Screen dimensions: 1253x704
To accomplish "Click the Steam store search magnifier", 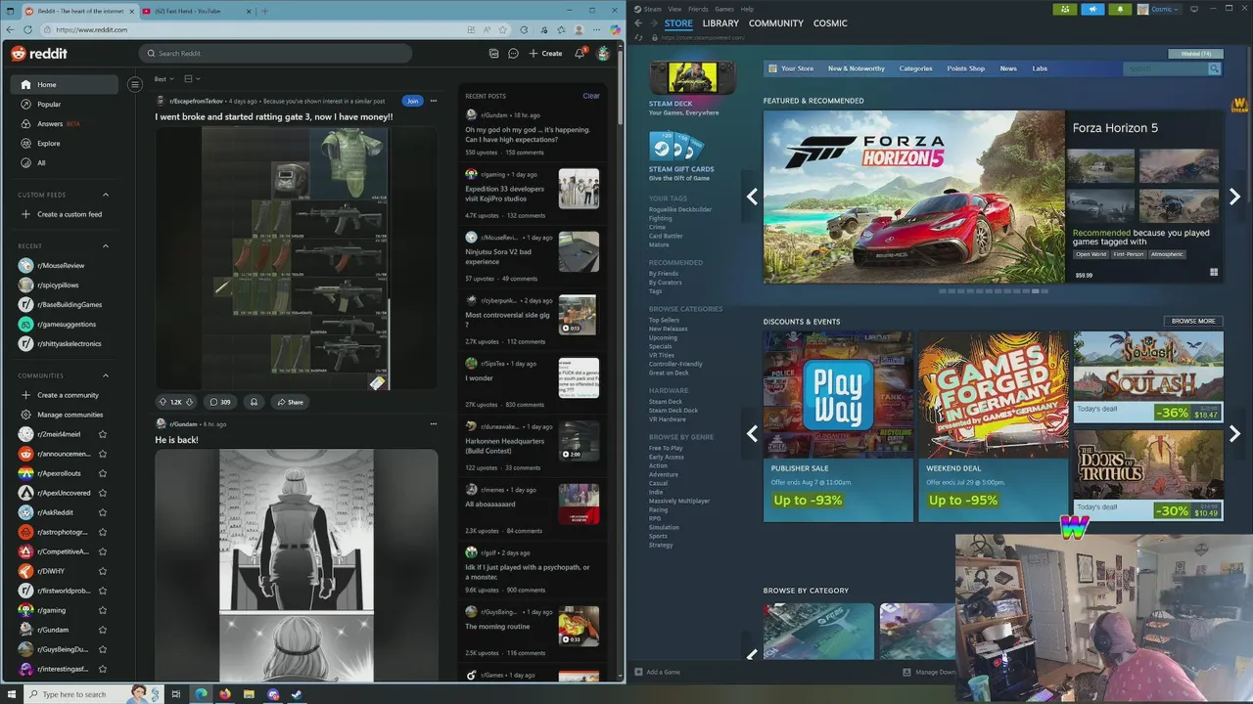I will (x=1215, y=68).
